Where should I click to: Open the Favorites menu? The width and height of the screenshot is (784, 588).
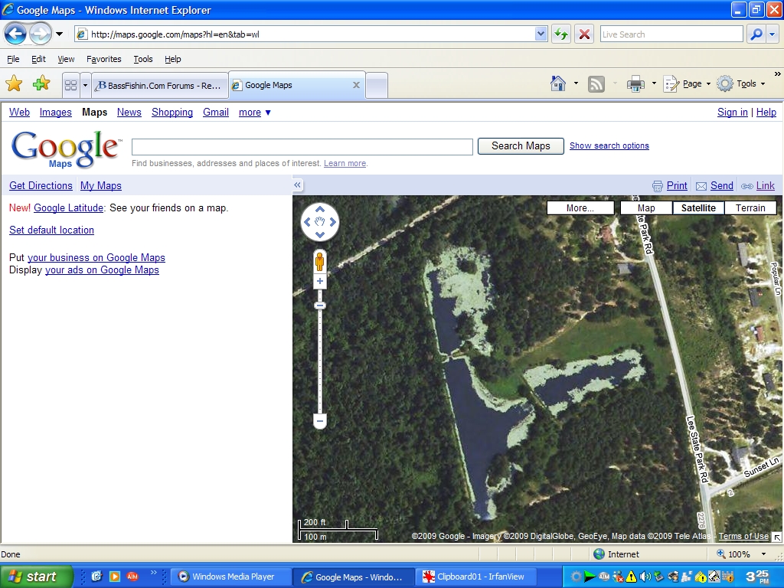click(103, 59)
